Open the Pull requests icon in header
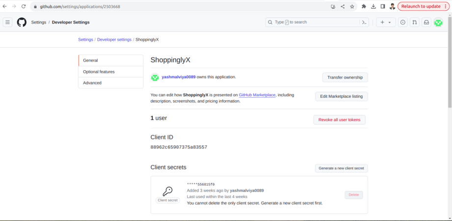 (x=415, y=22)
